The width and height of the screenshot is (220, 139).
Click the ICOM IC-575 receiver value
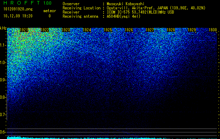pos(140,12)
